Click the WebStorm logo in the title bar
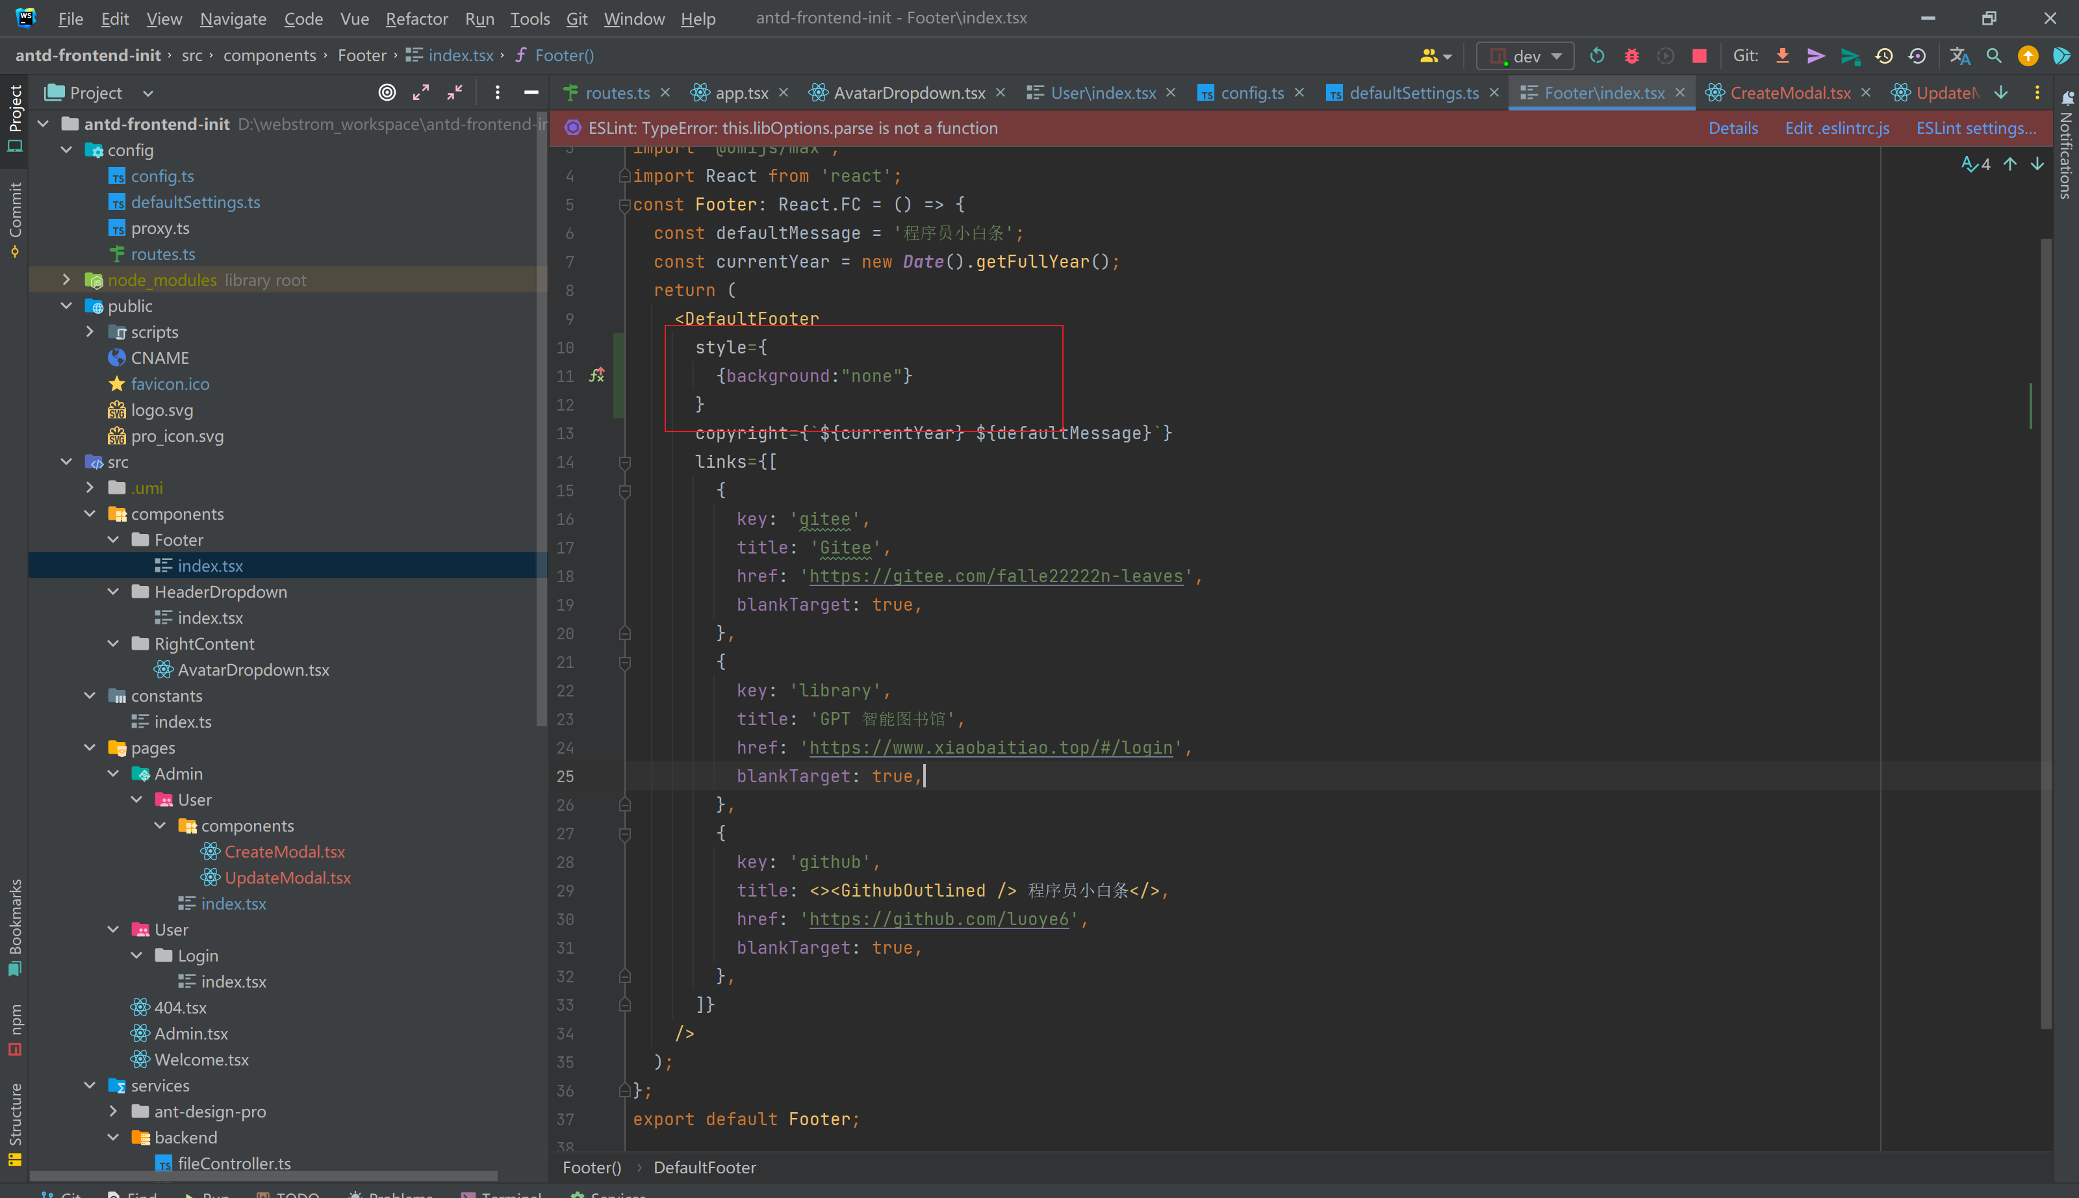Screen dimensions: 2079x1198 [x=25, y=18]
